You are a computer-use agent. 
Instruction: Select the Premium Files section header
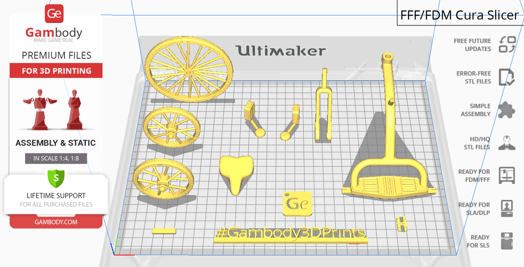56,55
